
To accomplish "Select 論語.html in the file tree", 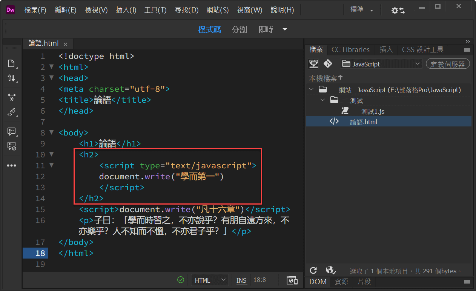I will click(x=364, y=122).
